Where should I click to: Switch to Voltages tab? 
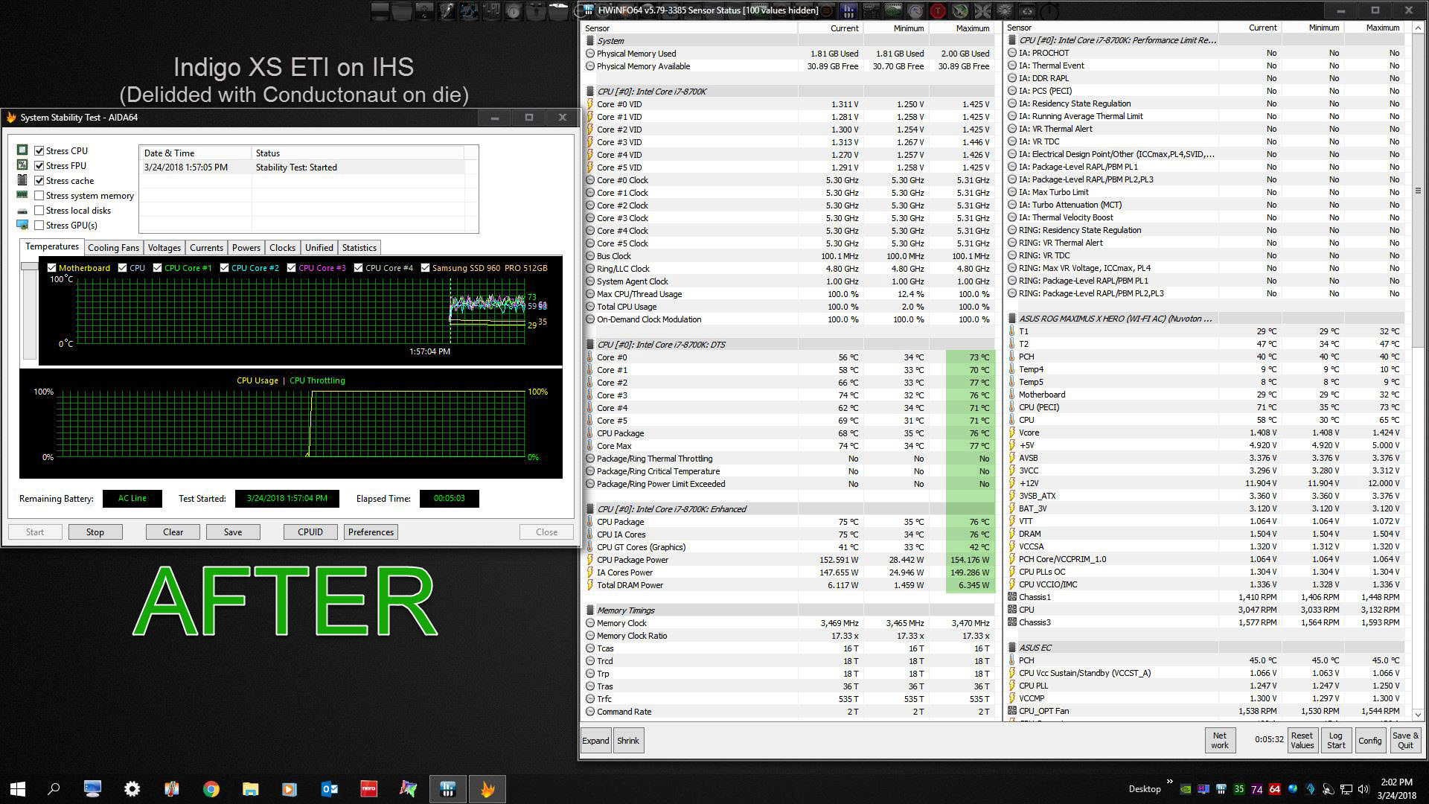coord(164,247)
